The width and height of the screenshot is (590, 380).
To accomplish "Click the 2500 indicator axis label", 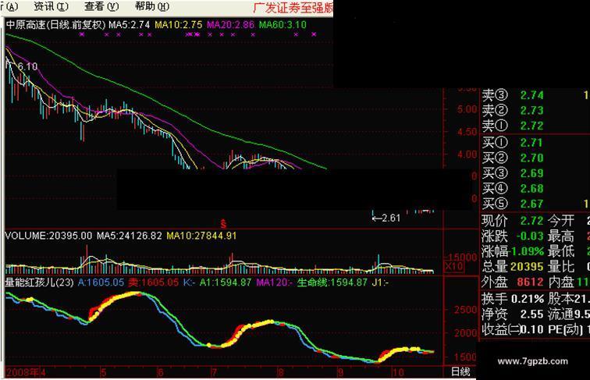I will pyautogui.click(x=465, y=310).
